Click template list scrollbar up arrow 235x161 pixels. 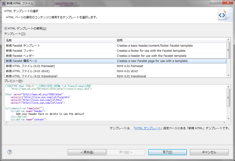229,40
